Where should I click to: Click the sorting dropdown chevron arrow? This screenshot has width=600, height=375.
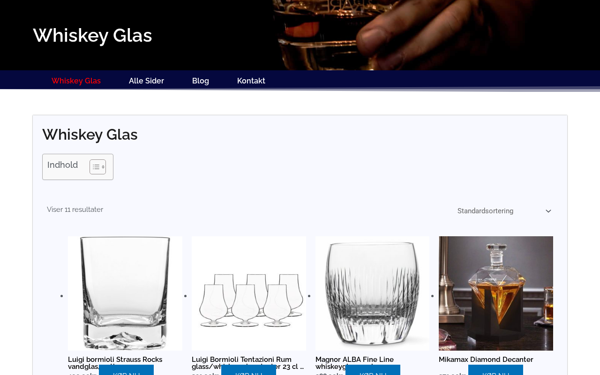(x=548, y=211)
